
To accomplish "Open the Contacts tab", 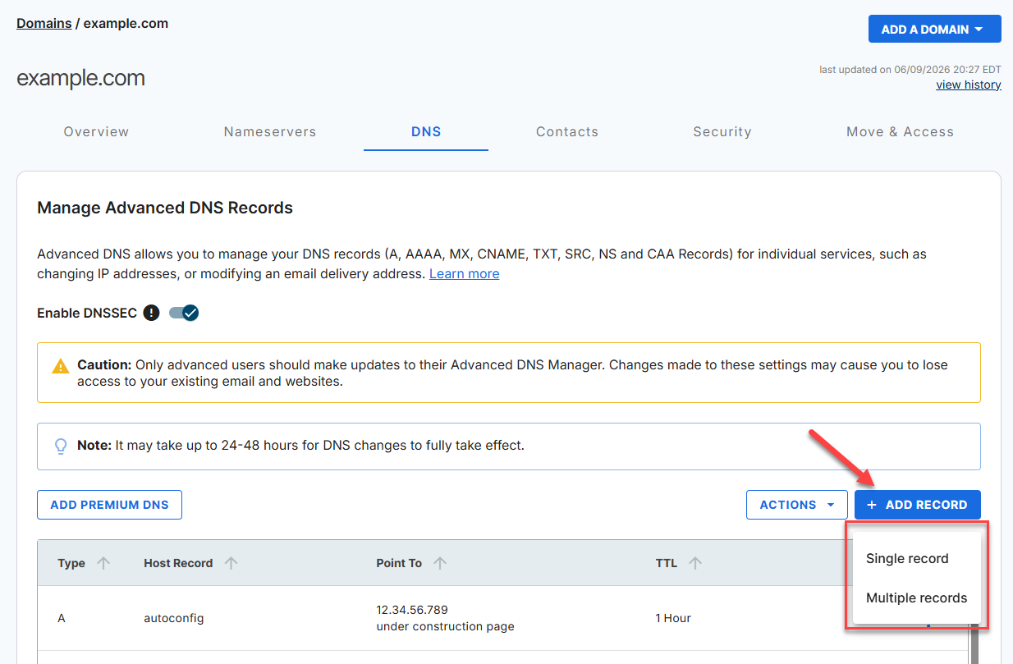I will pos(567,131).
